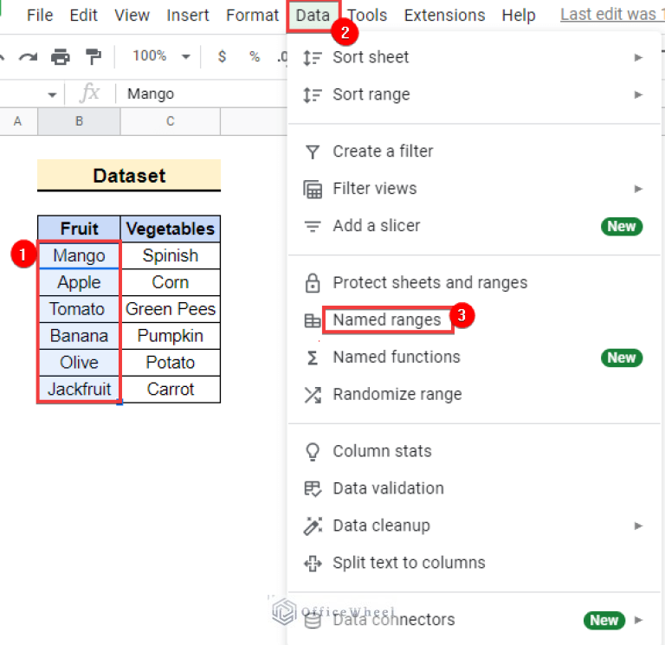This screenshot has height=645, width=665.
Task: Expand the Sort range submenu arrow
Action: 638,94
